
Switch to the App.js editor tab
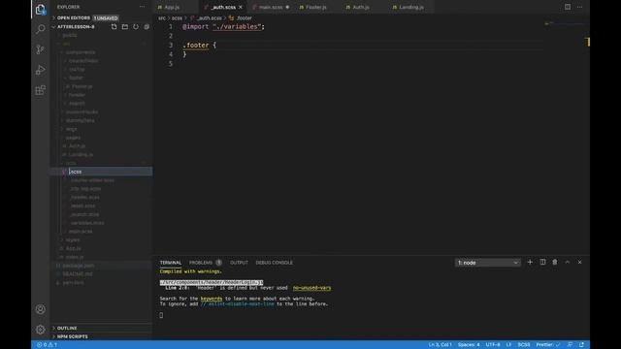pos(173,7)
